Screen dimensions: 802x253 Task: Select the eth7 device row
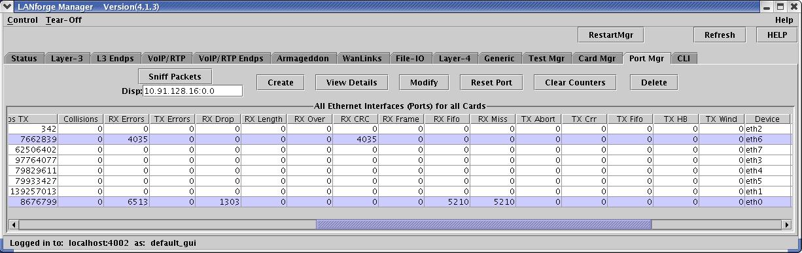pyautogui.click(x=400, y=150)
